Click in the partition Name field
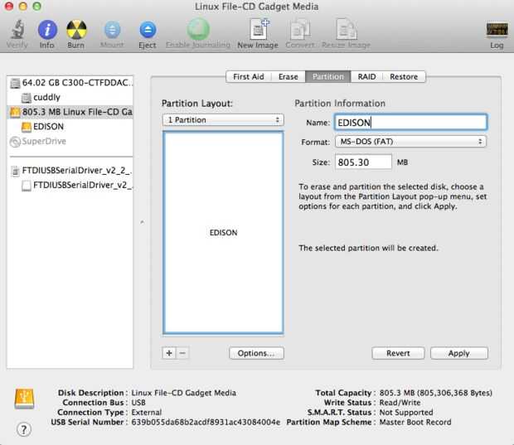The width and height of the screenshot is (514, 445). [410, 123]
